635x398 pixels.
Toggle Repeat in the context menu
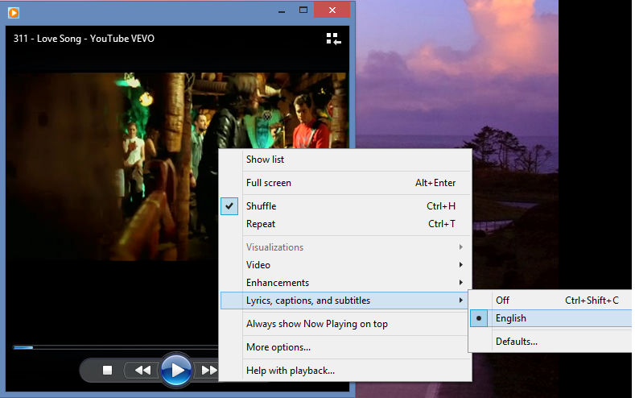(x=347, y=224)
